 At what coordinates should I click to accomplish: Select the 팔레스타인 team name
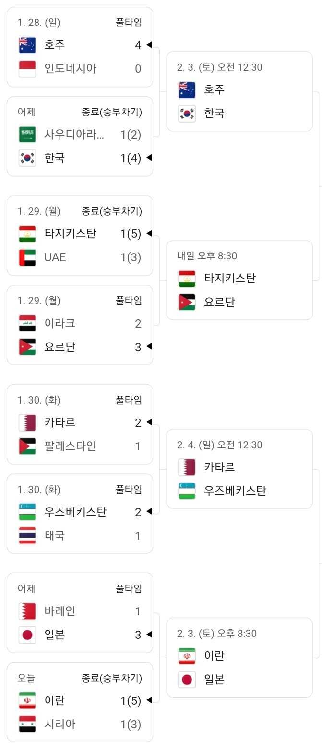tap(70, 446)
